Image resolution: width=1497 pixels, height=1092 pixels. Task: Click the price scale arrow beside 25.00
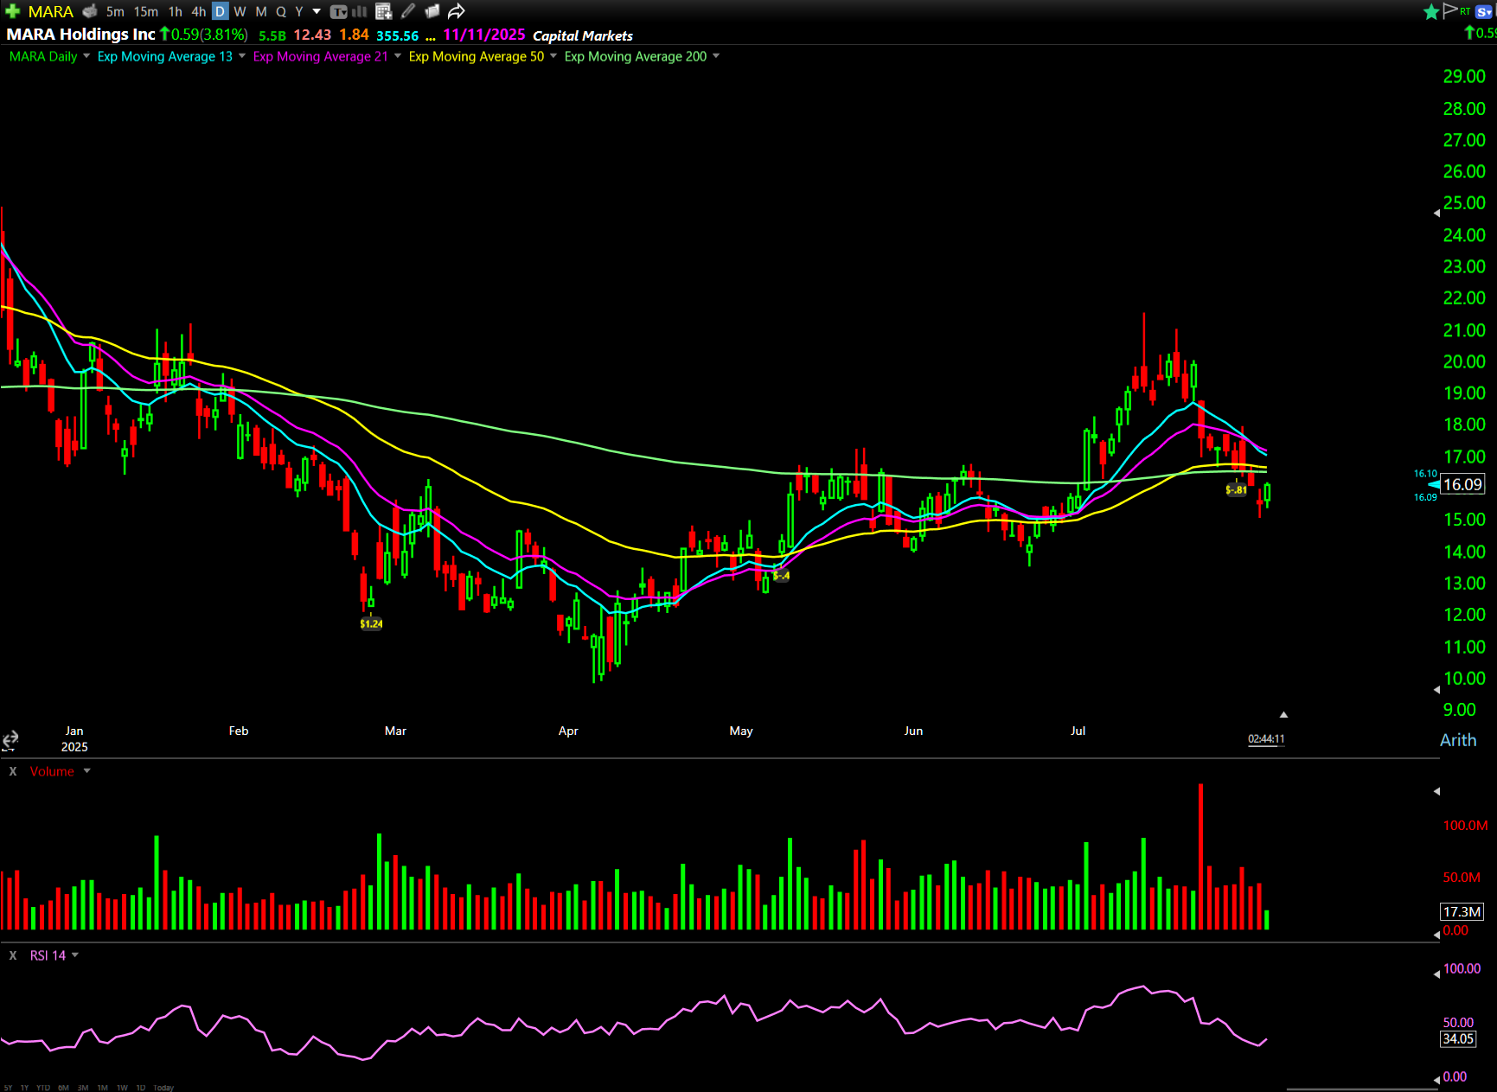click(1437, 213)
